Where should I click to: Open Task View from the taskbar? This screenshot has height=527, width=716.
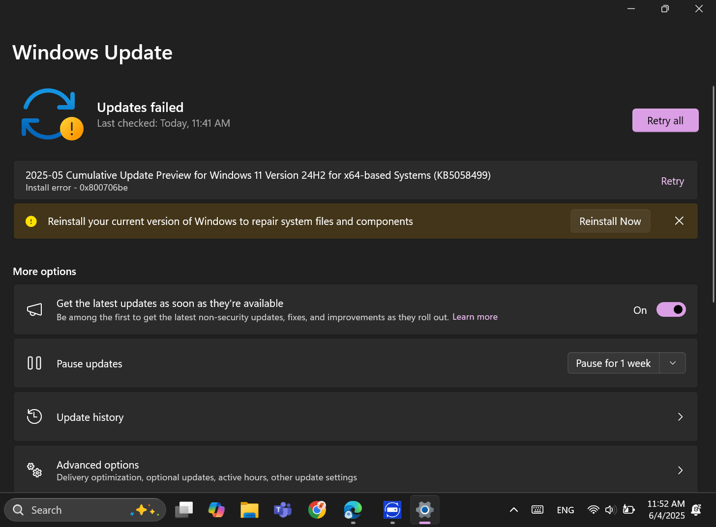tap(184, 510)
